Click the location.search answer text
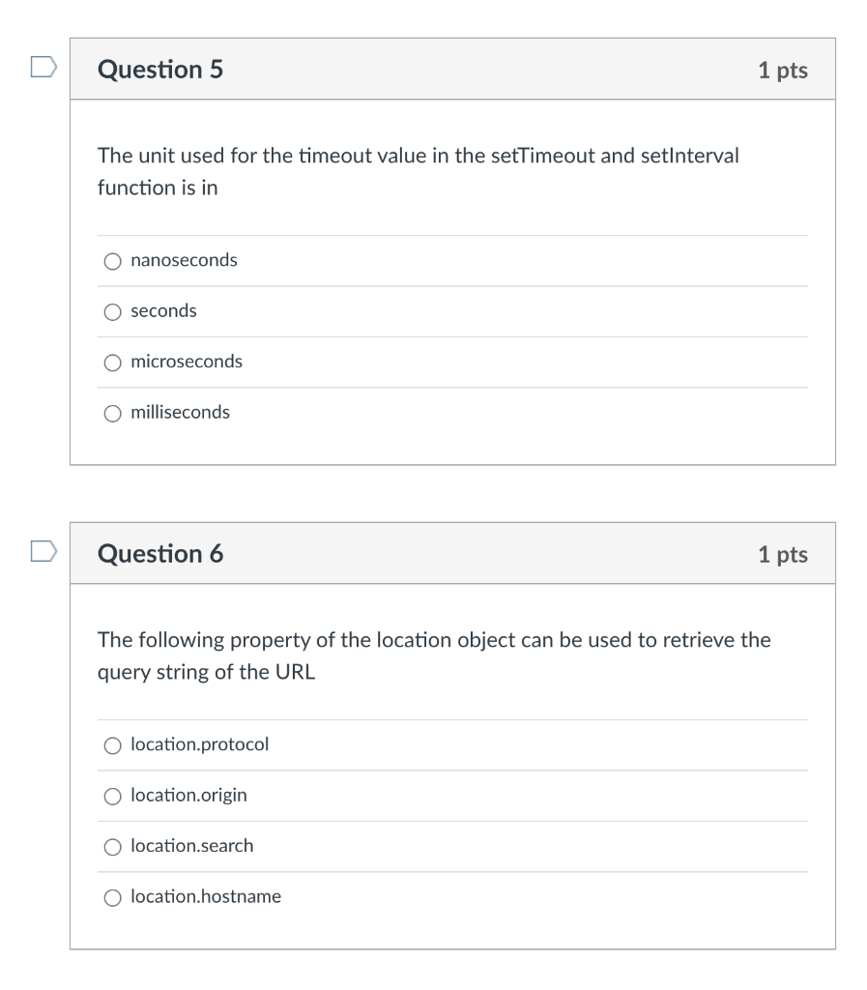The width and height of the screenshot is (867, 990). [x=192, y=846]
